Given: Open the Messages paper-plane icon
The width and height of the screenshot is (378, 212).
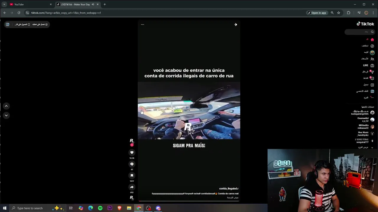Looking at the screenshot, I should (x=372, y=72).
